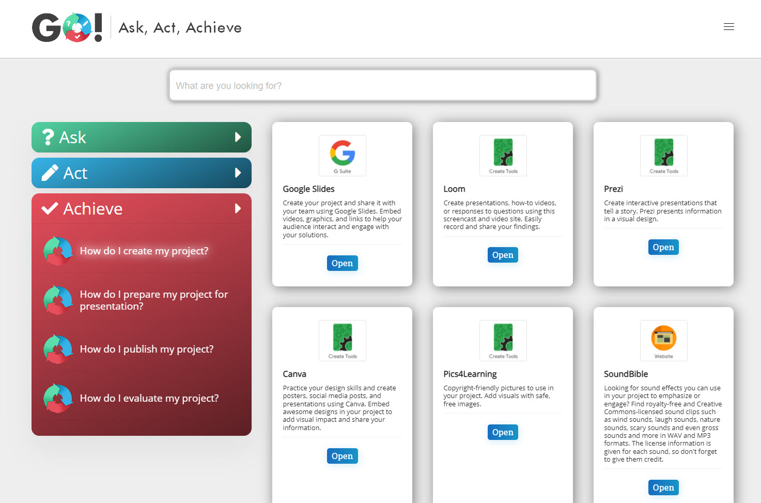761x503 pixels.
Task: Select 'How do I prepare my project for presentation?'
Action: [154, 300]
